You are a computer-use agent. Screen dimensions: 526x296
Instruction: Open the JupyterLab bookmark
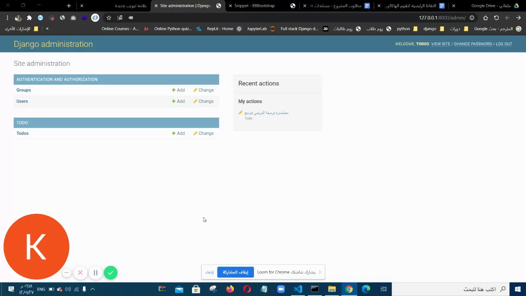click(261, 29)
